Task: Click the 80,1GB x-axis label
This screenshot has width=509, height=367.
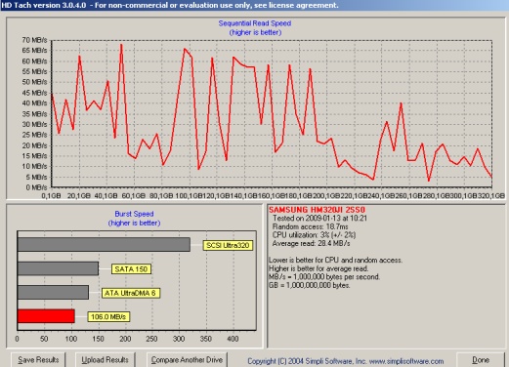Action: pos(161,195)
